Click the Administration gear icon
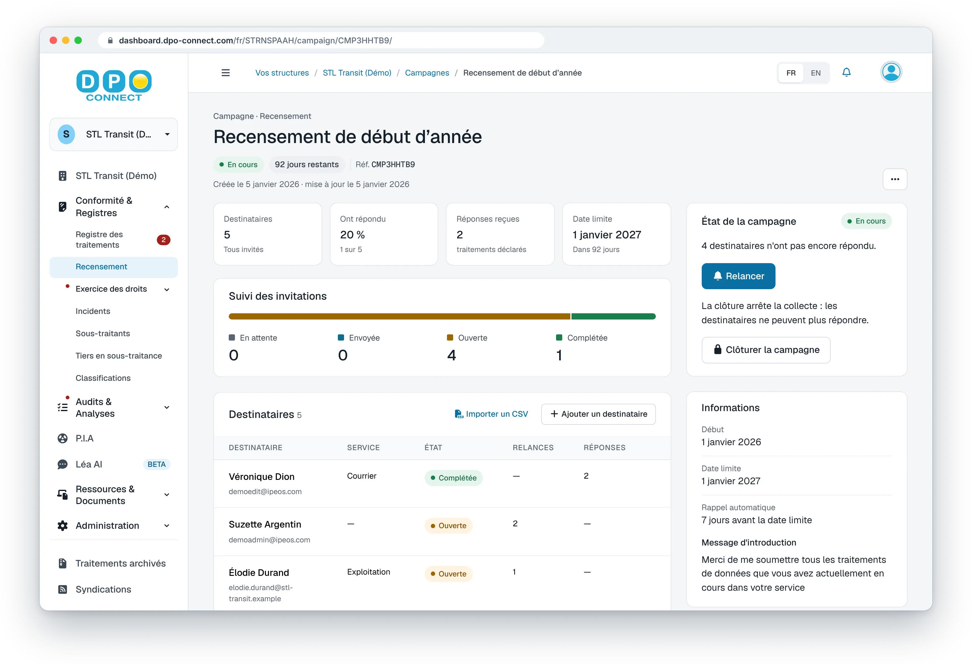The image size is (972, 665). tap(63, 525)
